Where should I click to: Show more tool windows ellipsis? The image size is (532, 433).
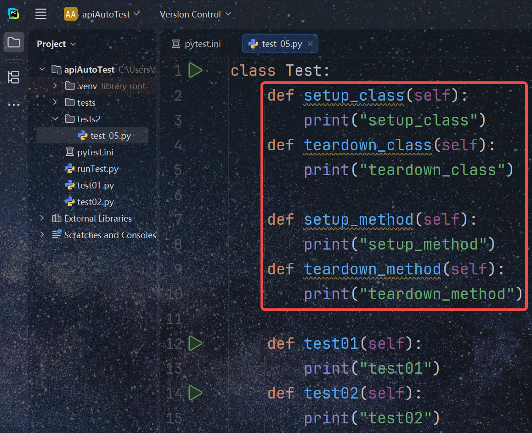point(14,104)
